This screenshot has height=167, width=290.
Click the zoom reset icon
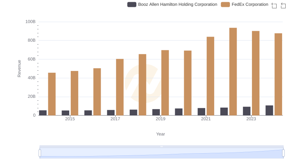(x=283, y=5)
